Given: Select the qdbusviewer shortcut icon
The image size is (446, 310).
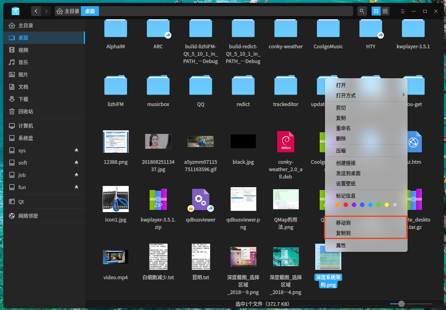Looking at the screenshot, I should pyautogui.click(x=200, y=199).
